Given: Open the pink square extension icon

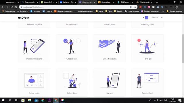Looking at the screenshot, I should pos(149,7).
